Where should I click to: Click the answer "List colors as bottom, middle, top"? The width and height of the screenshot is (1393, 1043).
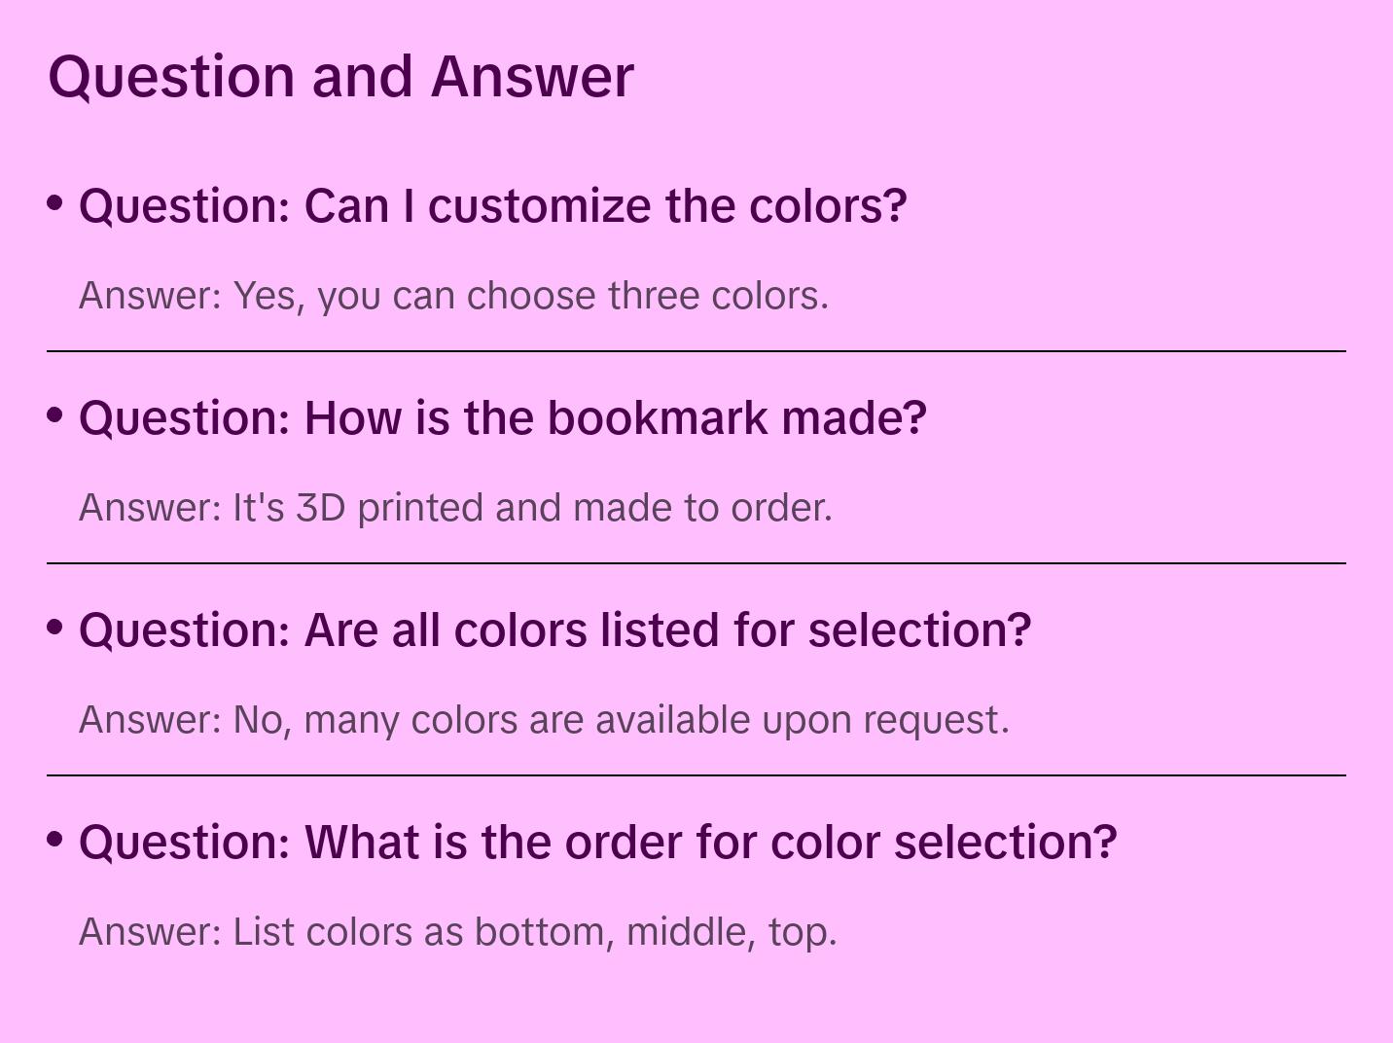coord(457,932)
